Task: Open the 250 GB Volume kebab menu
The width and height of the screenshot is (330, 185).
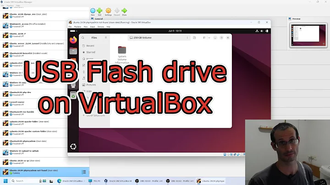Action: (187, 38)
